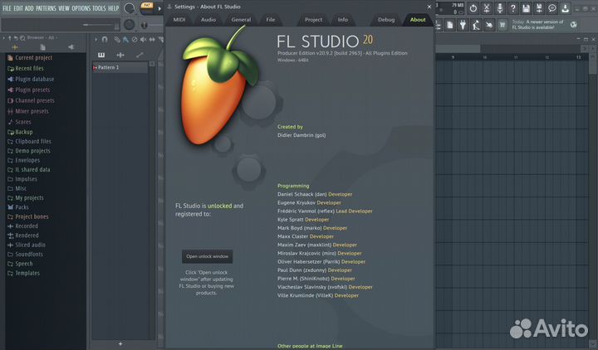Open the shopping cart content library icon
Viewport: 598px width, 350px height.
[502, 25]
